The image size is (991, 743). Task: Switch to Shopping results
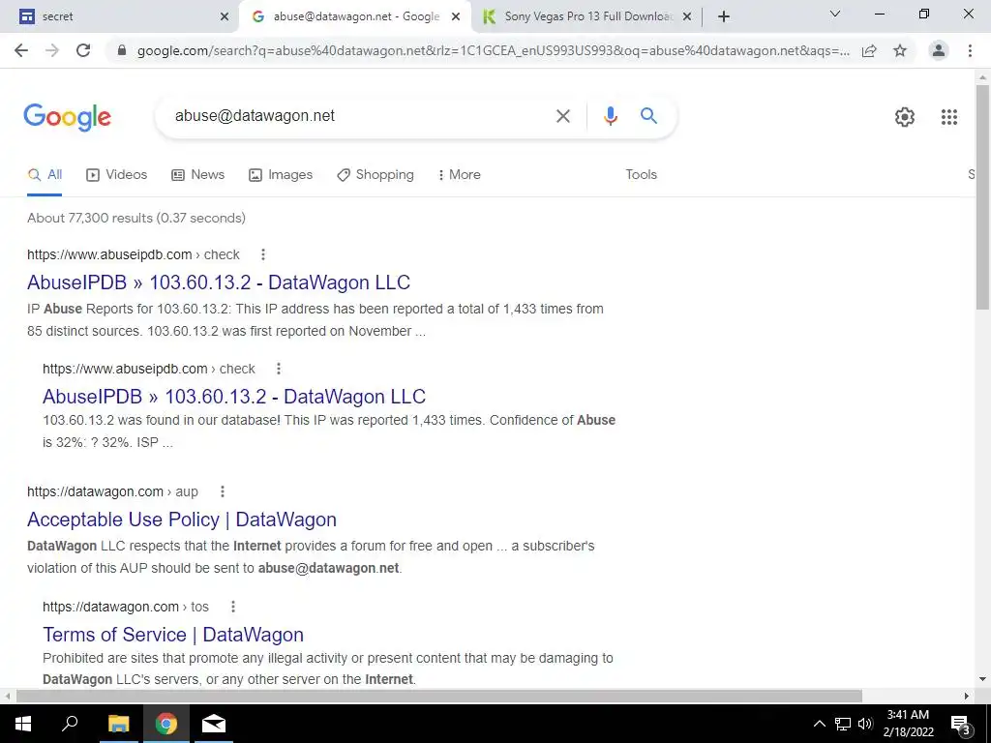pyautogui.click(x=375, y=175)
